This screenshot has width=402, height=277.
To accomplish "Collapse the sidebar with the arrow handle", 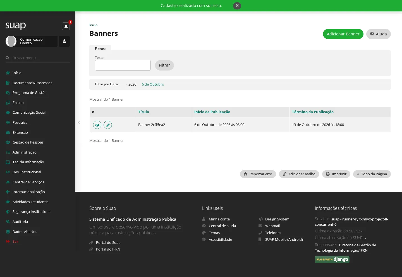I will [79, 122].
